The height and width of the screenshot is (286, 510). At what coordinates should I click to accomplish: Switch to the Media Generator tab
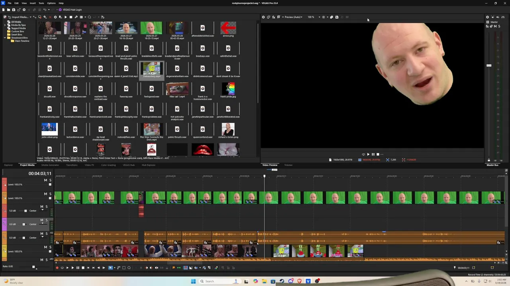pos(50,165)
